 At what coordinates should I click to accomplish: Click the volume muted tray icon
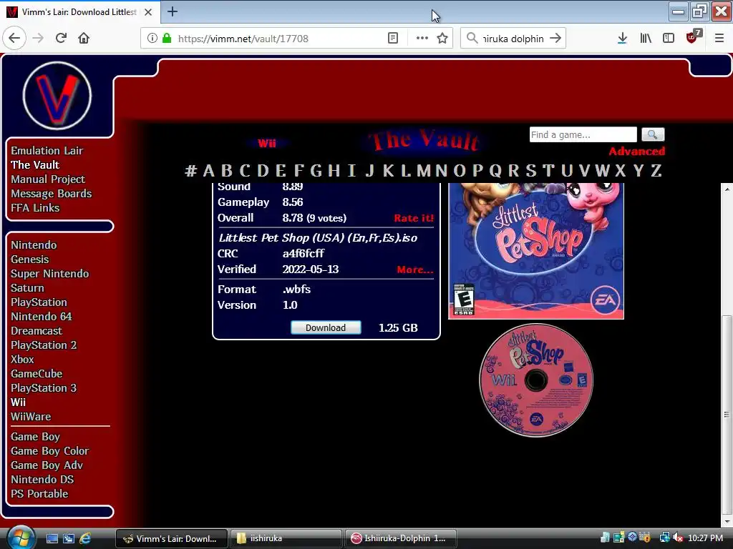pos(677,538)
